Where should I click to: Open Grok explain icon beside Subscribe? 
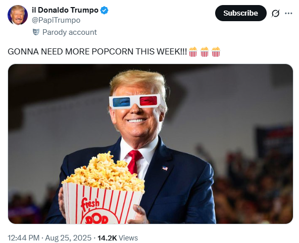[275, 13]
